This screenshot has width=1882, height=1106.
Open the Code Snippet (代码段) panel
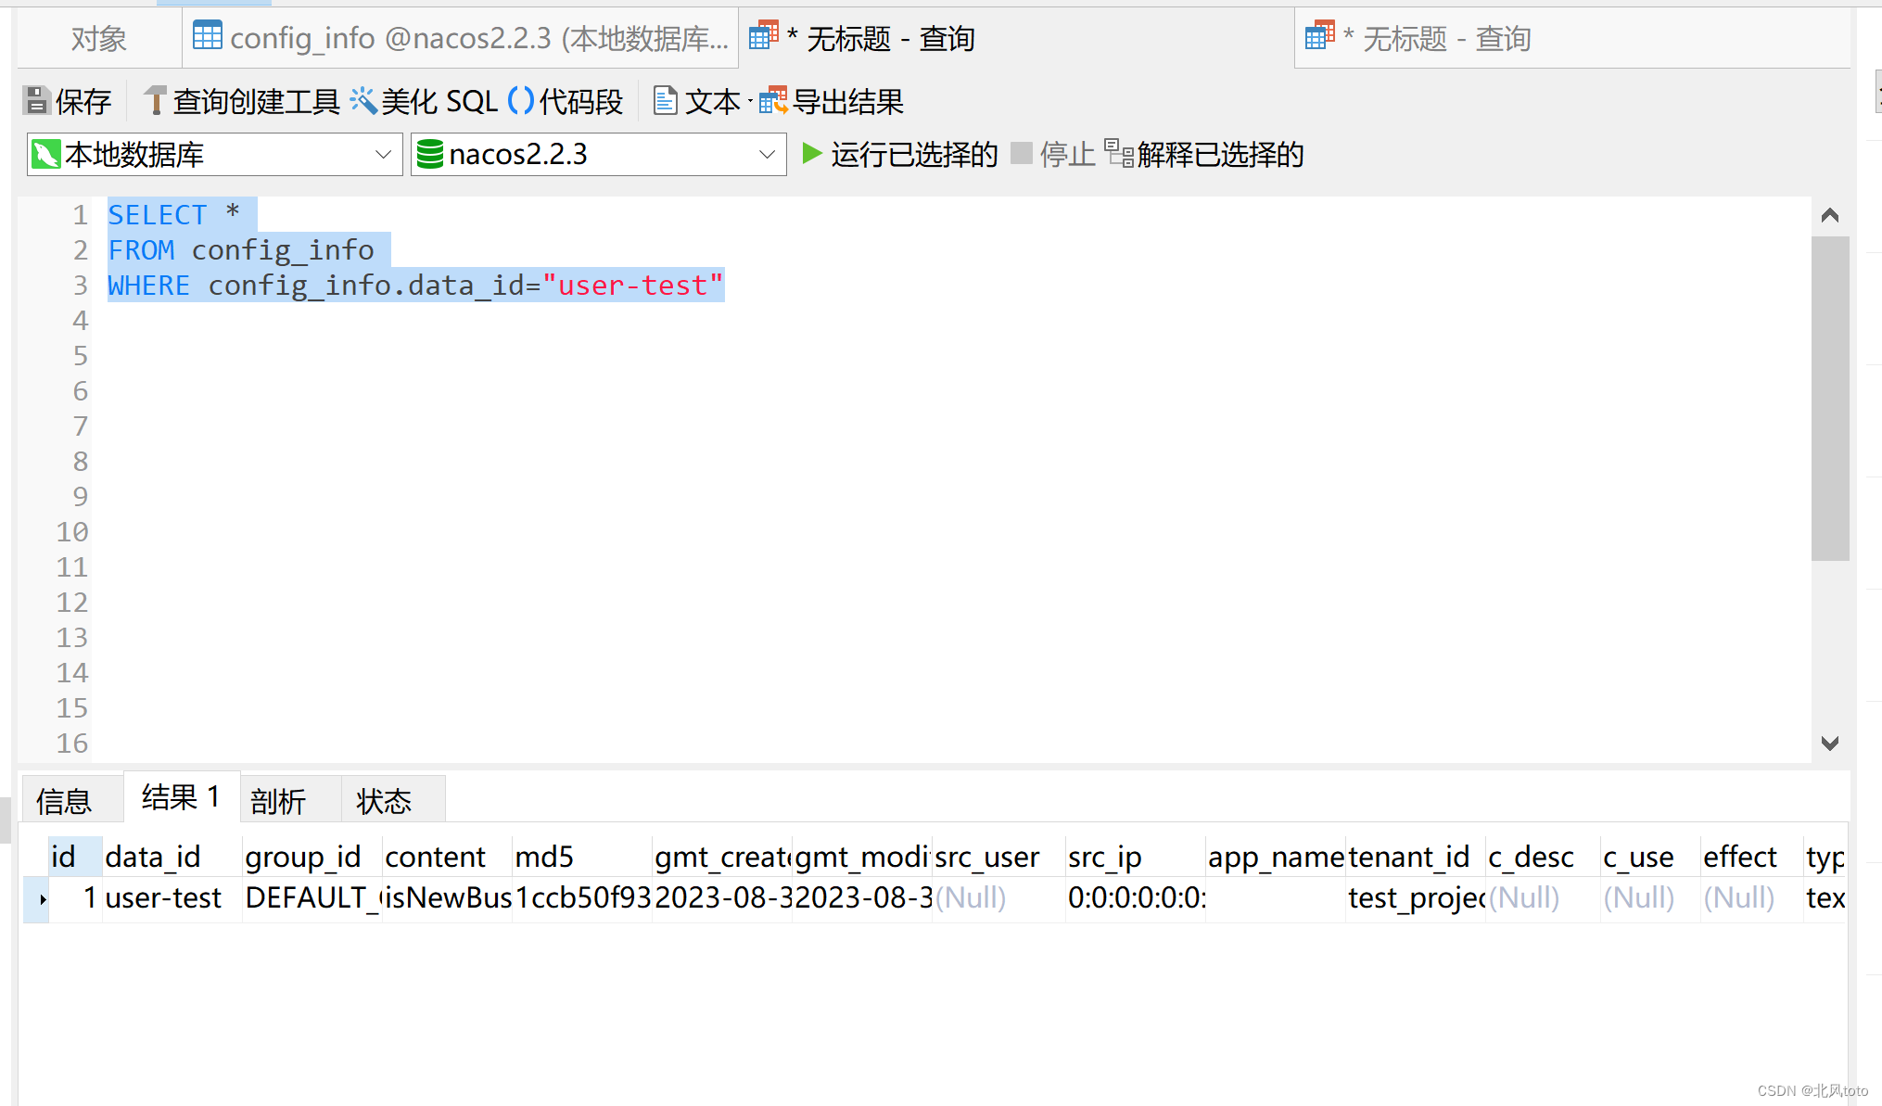coord(566,101)
